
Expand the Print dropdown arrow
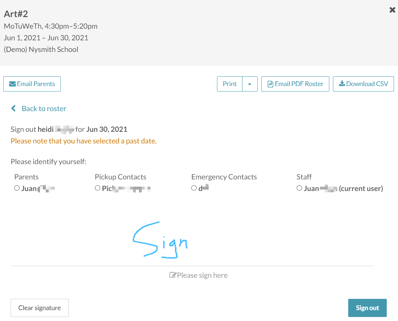tap(250, 84)
